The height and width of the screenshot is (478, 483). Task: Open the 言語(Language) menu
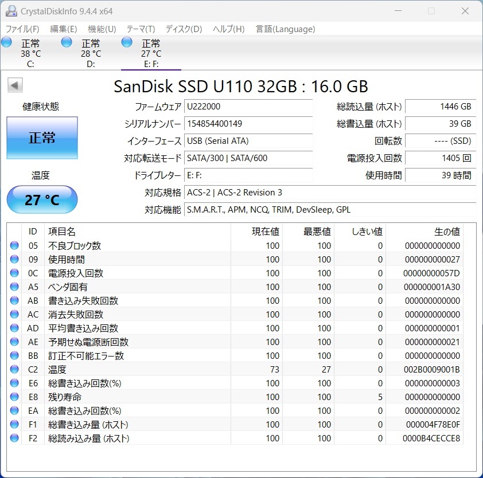pos(286,29)
